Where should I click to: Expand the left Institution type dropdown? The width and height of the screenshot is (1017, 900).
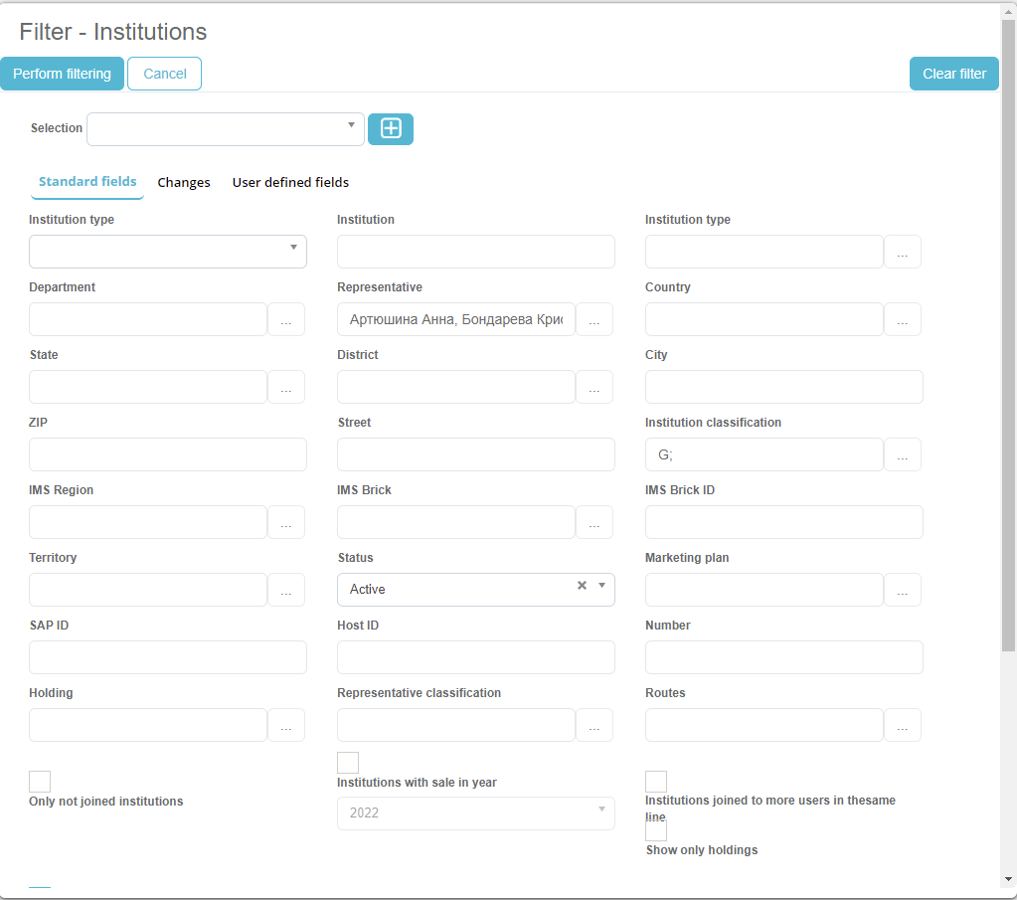tap(293, 248)
